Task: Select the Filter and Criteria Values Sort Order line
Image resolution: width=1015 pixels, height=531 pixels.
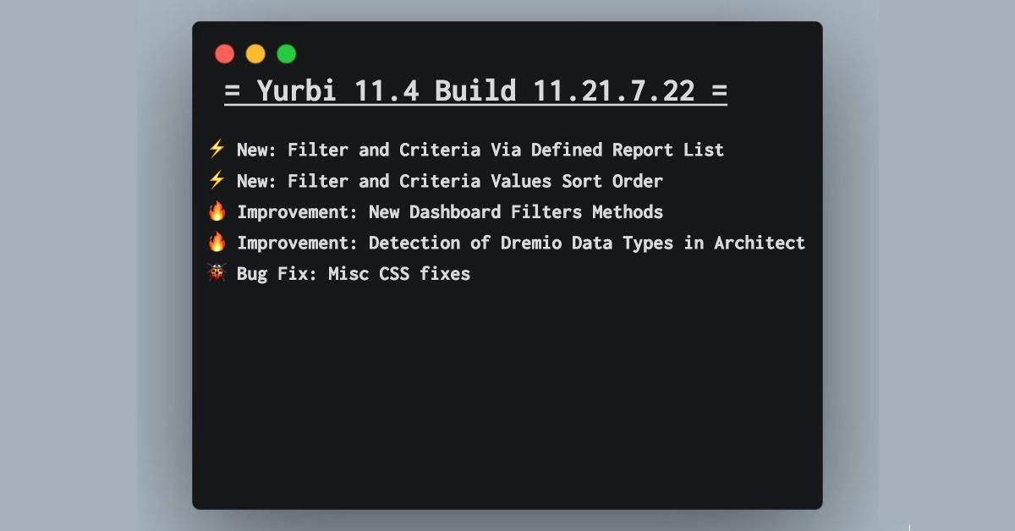Action: coord(450,181)
